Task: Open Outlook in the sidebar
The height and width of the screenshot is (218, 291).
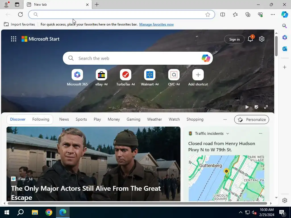Action: [x=284, y=49]
